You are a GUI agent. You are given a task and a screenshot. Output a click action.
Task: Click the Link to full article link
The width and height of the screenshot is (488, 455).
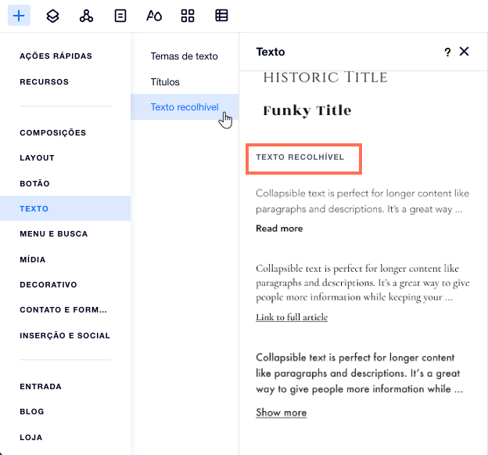292,317
